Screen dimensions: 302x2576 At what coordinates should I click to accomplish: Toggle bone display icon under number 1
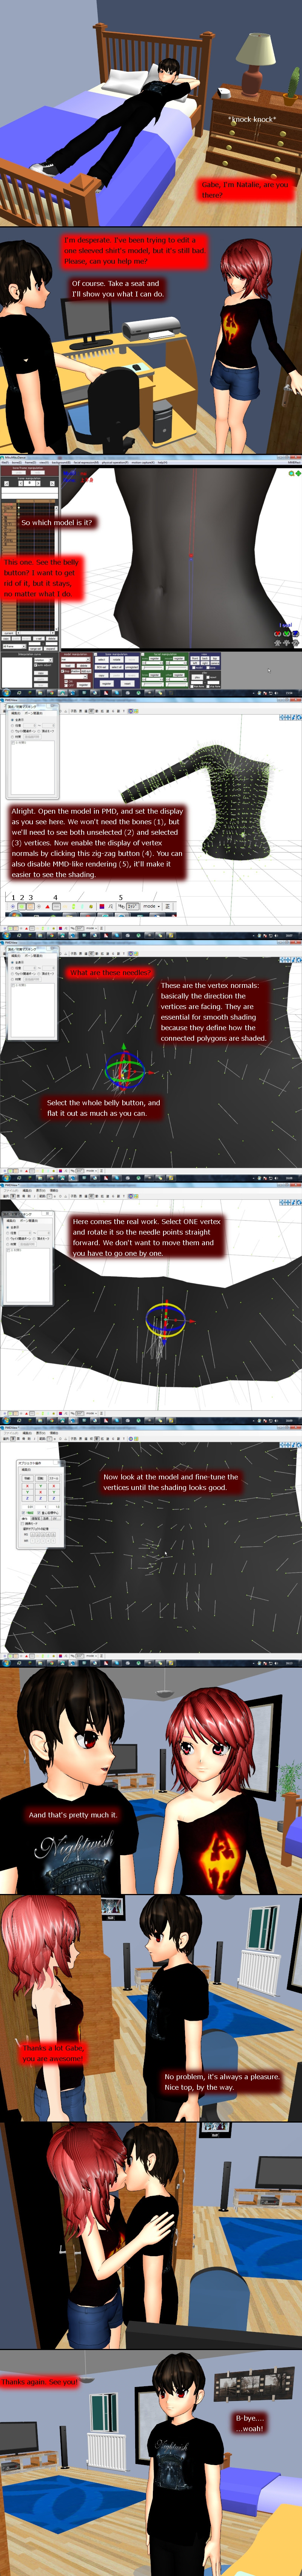(x=13, y=906)
